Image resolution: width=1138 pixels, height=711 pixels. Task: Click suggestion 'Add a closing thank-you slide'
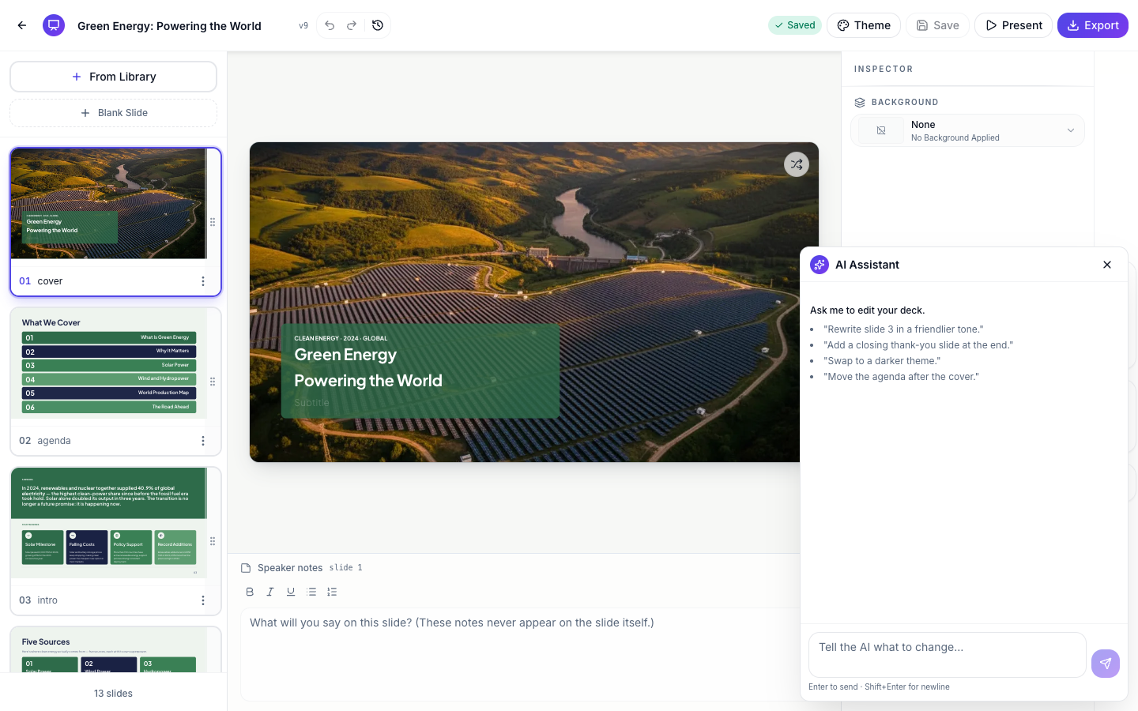click(x=918, y=345)
